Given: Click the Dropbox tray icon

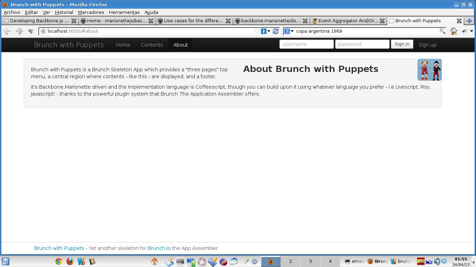Looking at the screenshot, I should coord(444,261).
